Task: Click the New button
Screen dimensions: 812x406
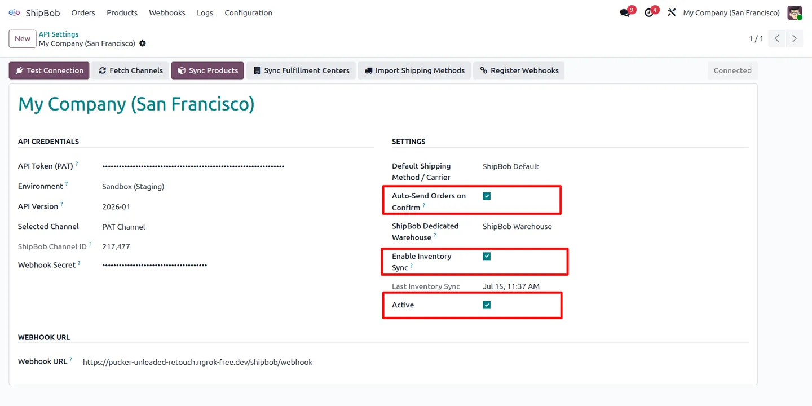Action: [x=23, y=39]
